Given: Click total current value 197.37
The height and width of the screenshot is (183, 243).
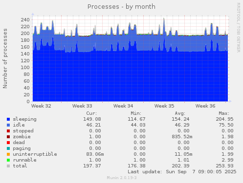Looking at the screenshot, I should pos(92,166).
